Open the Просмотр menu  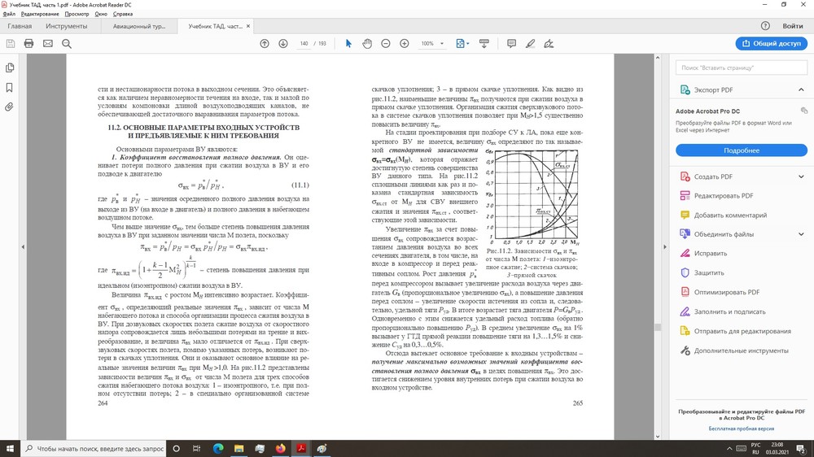(x=77, y=14)
